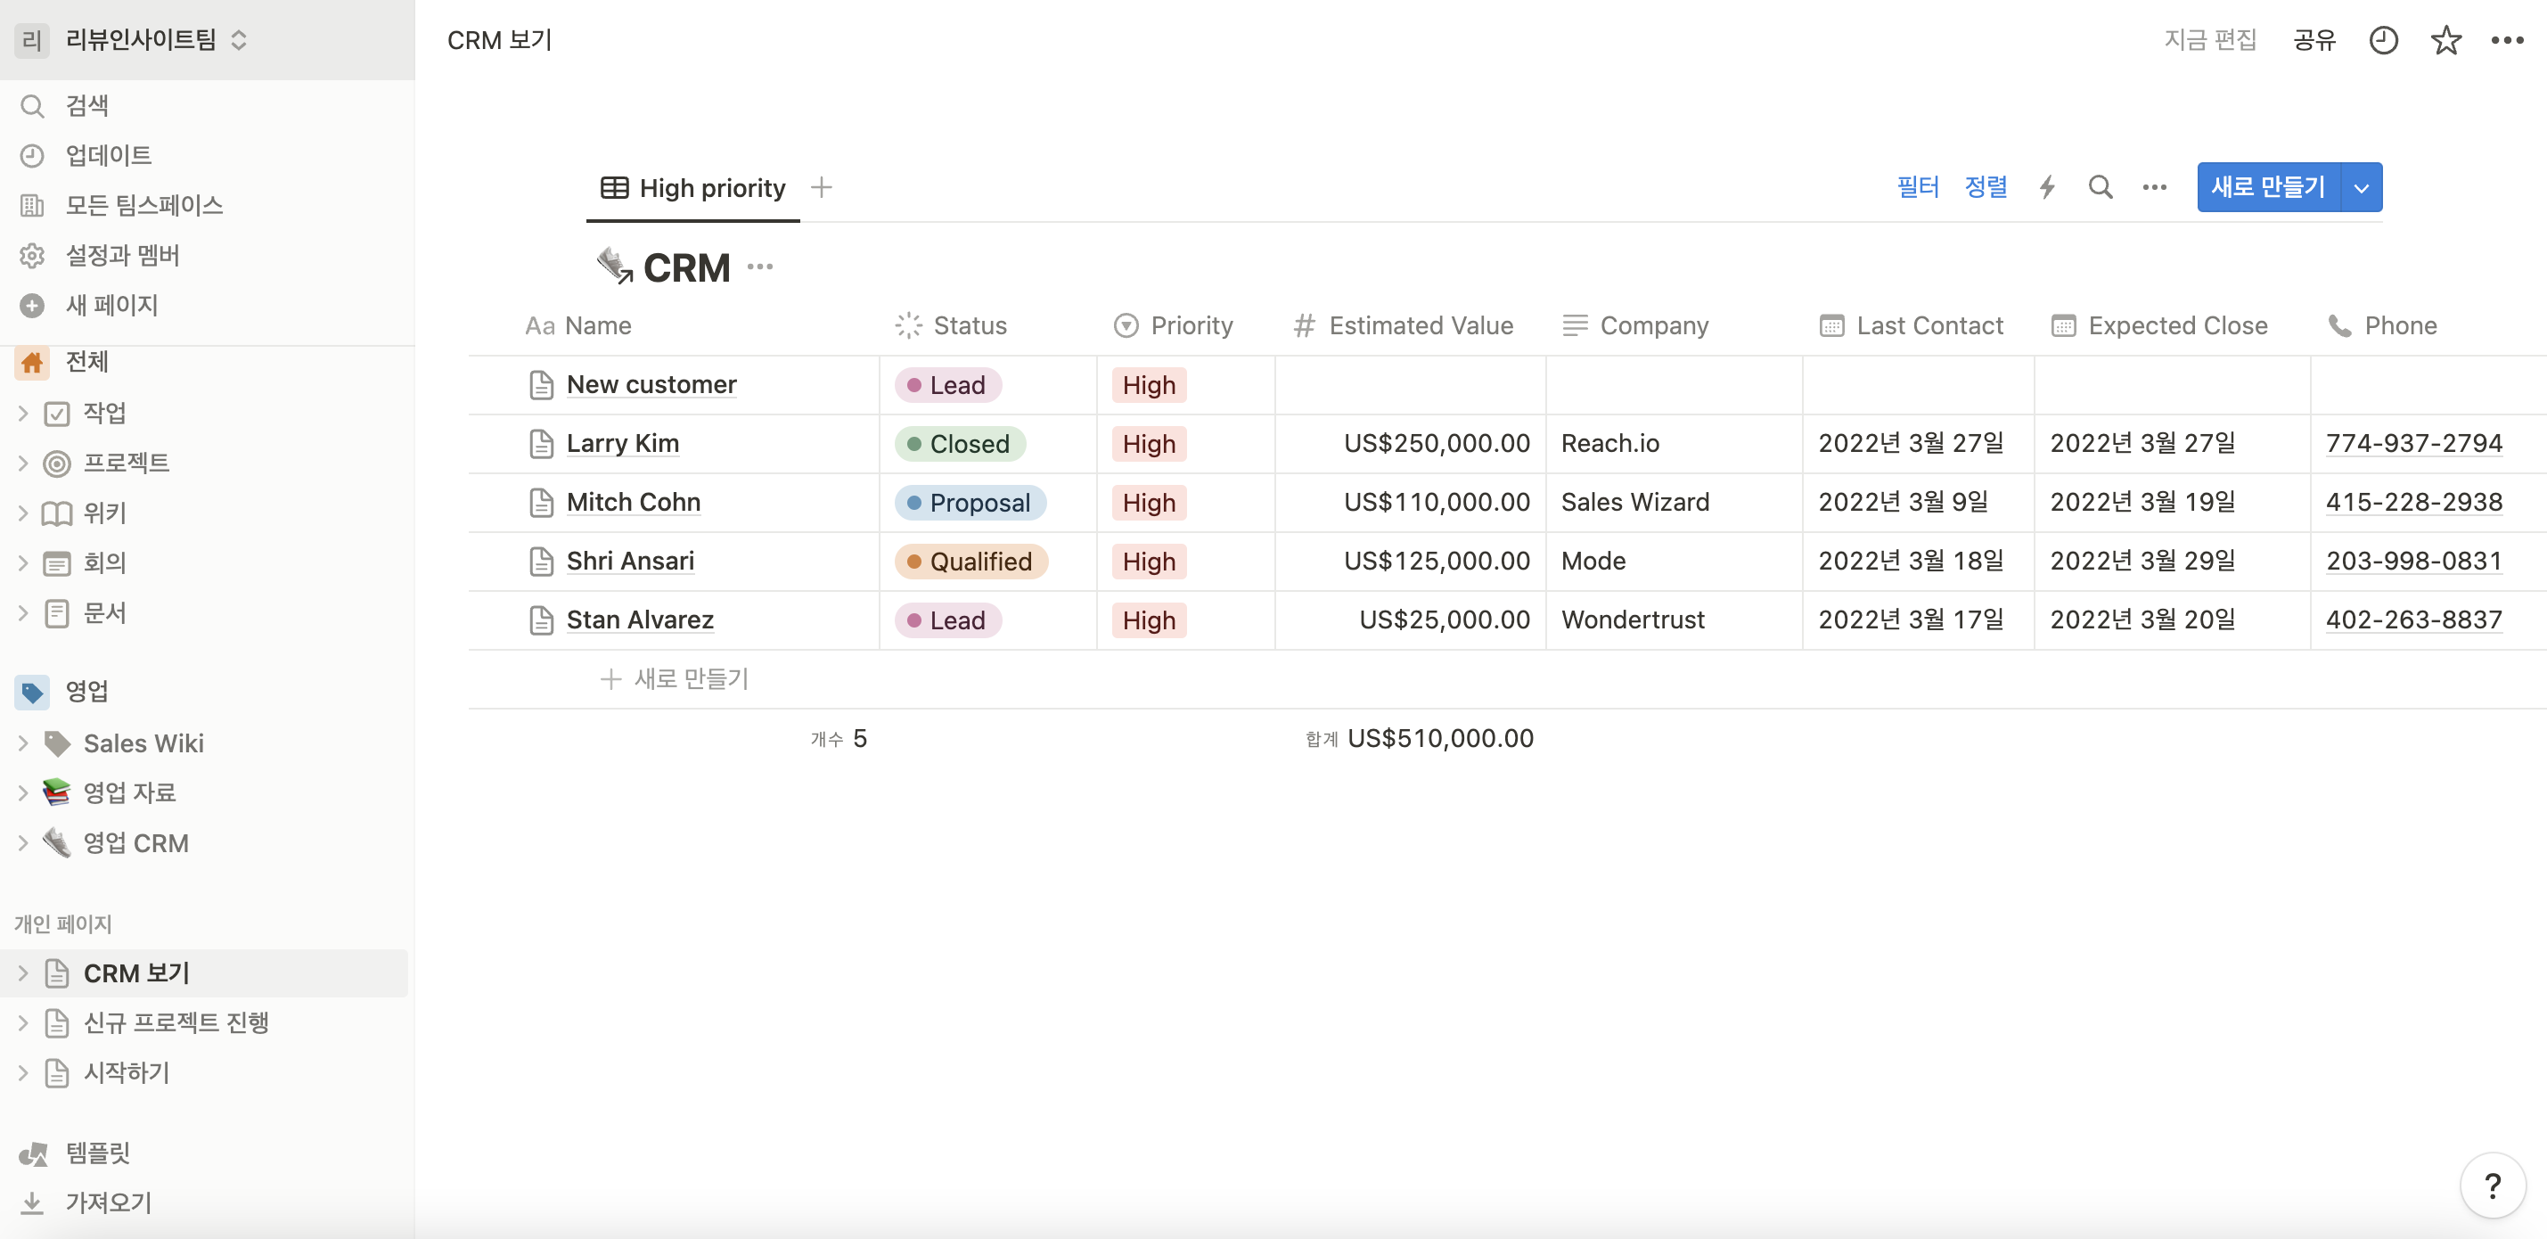Expand the 영업 CRM page

(23, 843)
